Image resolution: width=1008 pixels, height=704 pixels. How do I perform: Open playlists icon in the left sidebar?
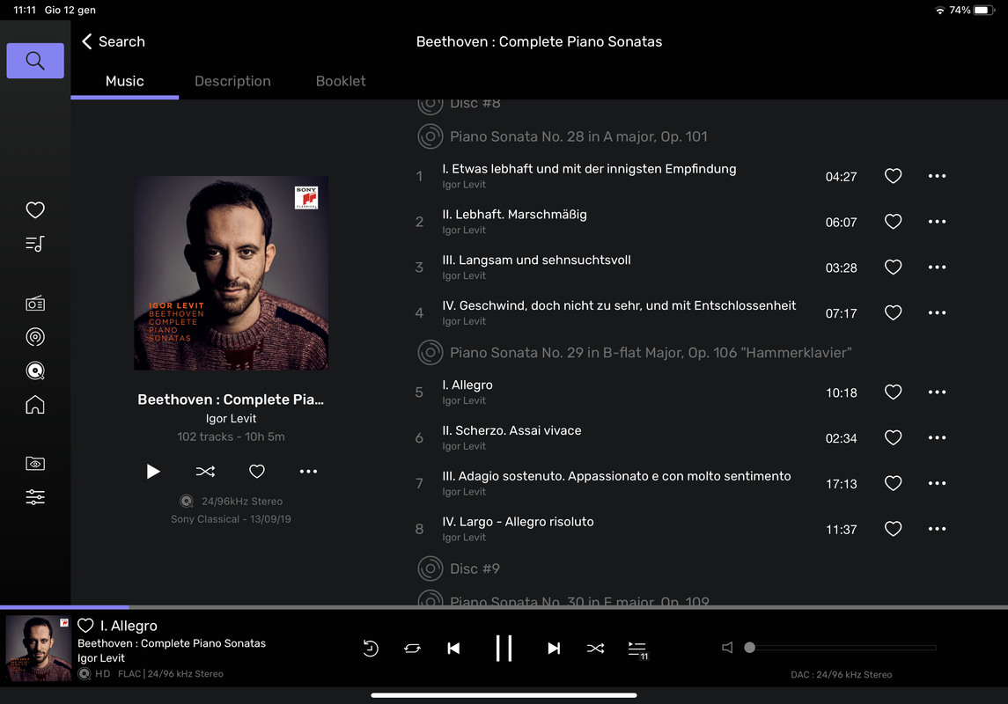coord(35,244)
